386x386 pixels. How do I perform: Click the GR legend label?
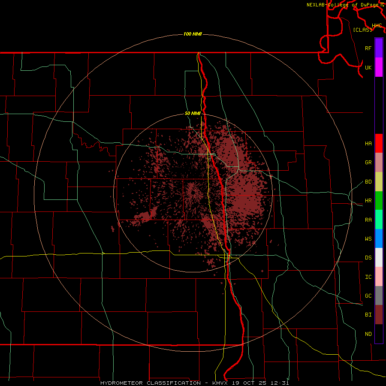click(x=368, y=163)
